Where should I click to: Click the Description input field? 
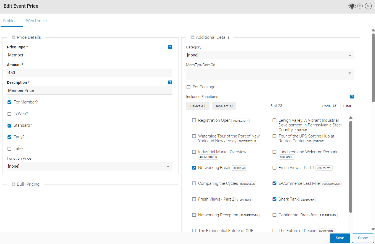(x=90, y=90)
